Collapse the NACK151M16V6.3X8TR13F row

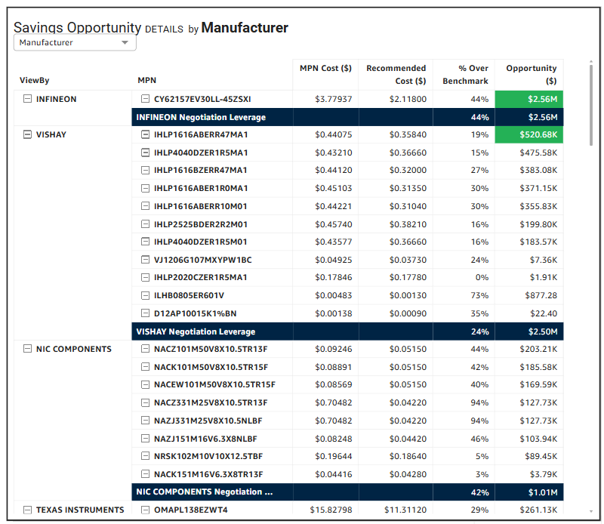[x=145, y=474]
